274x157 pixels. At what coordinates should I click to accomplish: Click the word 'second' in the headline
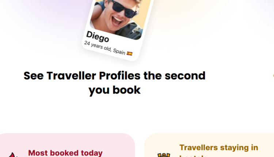click(x=185, y=76)
